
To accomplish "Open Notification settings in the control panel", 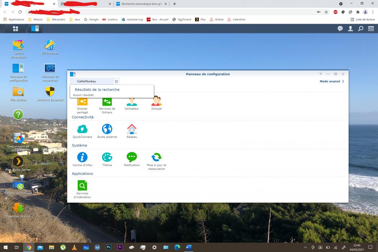I will (132, 159).
